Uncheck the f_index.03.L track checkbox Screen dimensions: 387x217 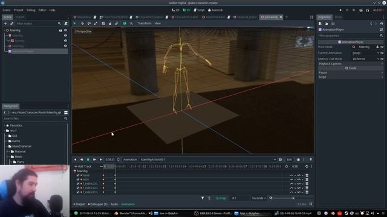(x=78, y=184)
